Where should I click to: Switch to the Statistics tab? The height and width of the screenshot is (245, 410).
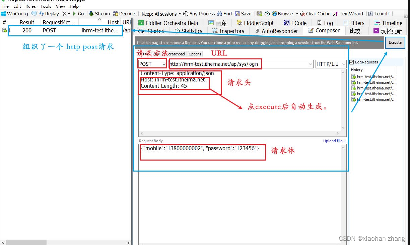click(189, 31)
